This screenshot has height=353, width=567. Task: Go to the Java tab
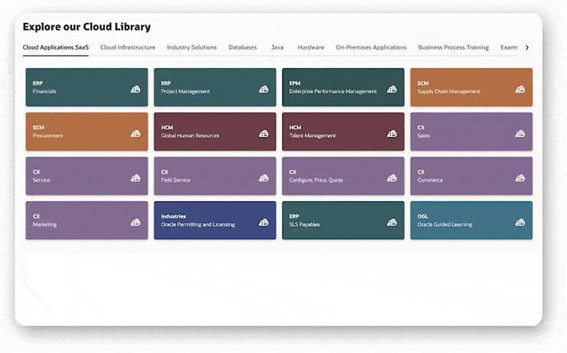click(277, 47)
